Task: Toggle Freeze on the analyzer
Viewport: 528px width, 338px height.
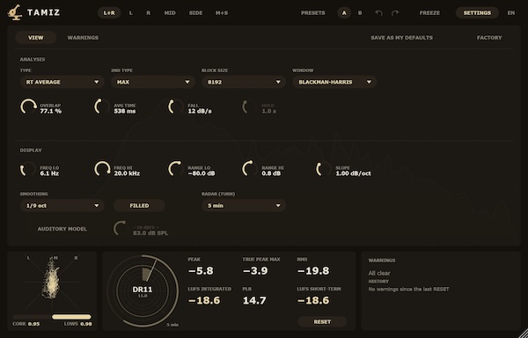Action: coord(429,13)
